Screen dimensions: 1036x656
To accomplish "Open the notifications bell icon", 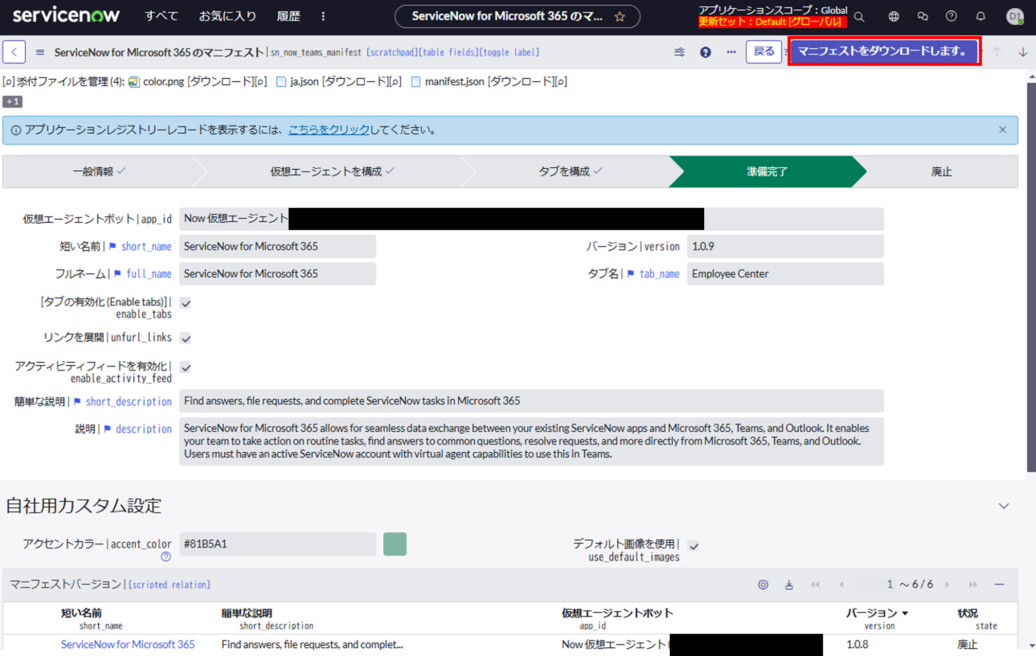I will pos(980,16).
